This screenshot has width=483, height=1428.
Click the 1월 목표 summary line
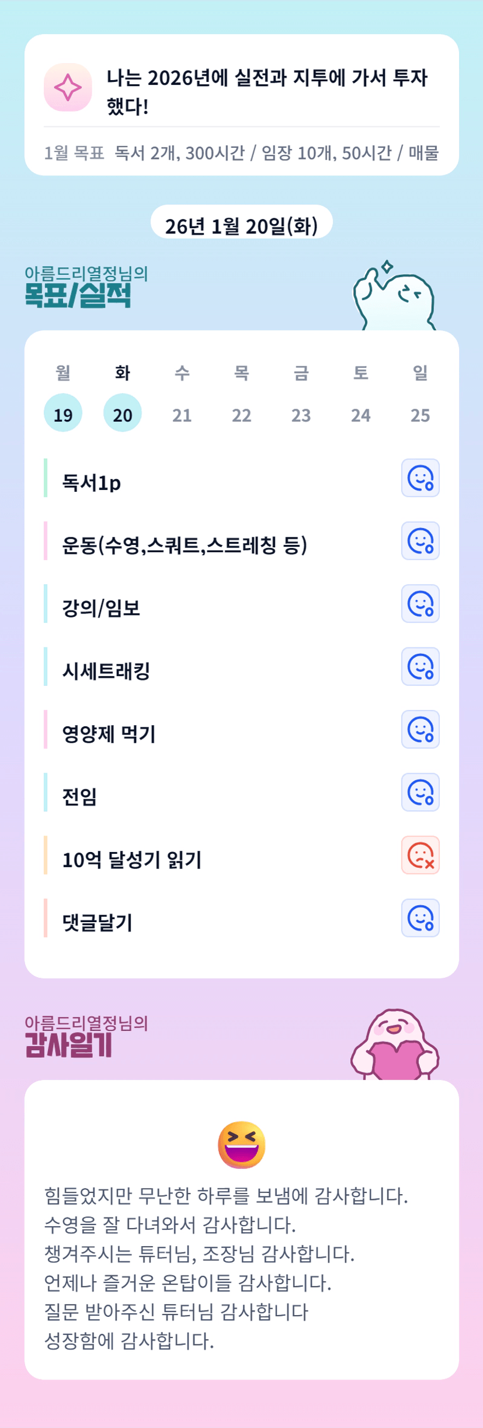241,153
